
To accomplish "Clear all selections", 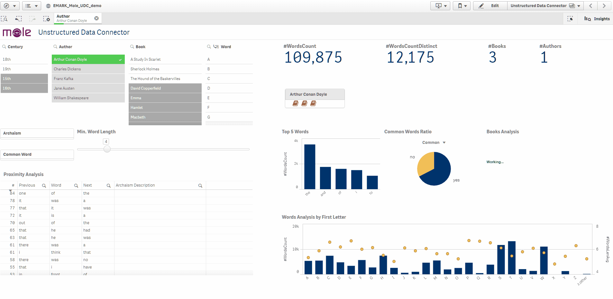I will 47,19.
